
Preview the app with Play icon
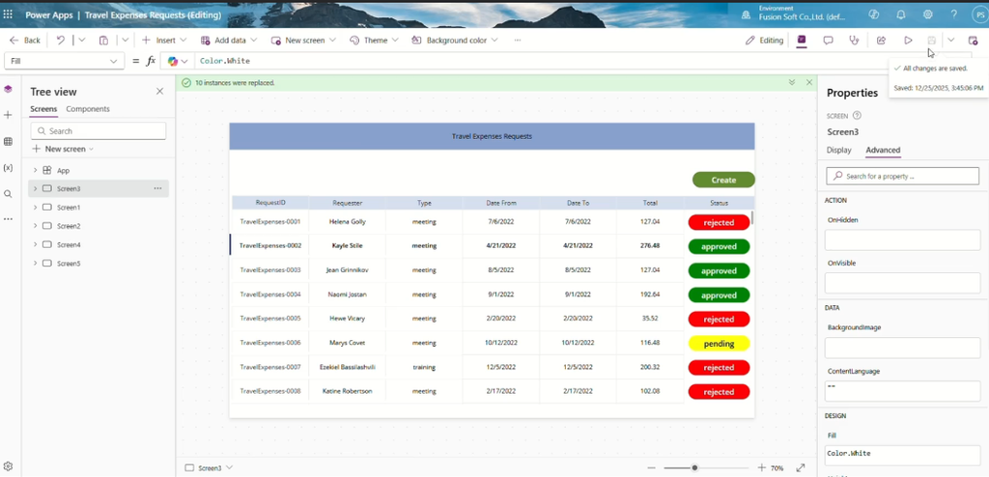tap(908, 40)
